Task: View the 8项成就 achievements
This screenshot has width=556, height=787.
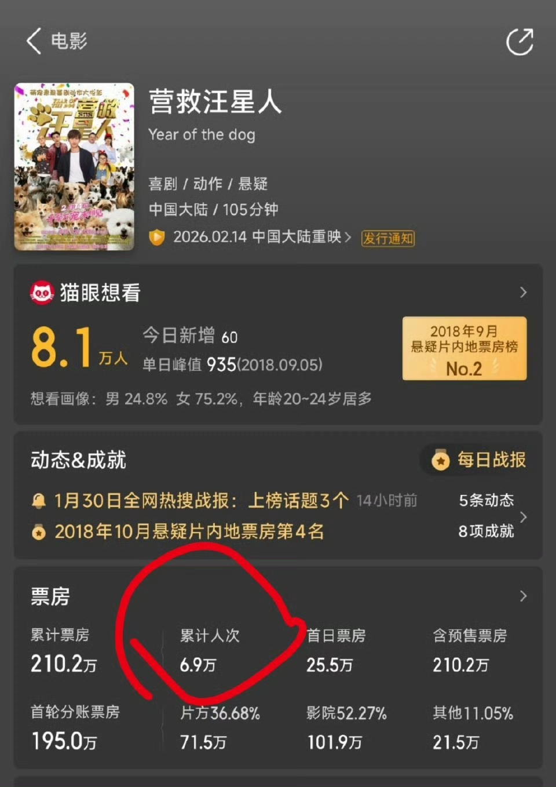Action: point(487,531)
